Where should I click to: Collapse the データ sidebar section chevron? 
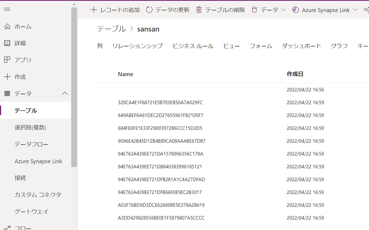[65, 93]
